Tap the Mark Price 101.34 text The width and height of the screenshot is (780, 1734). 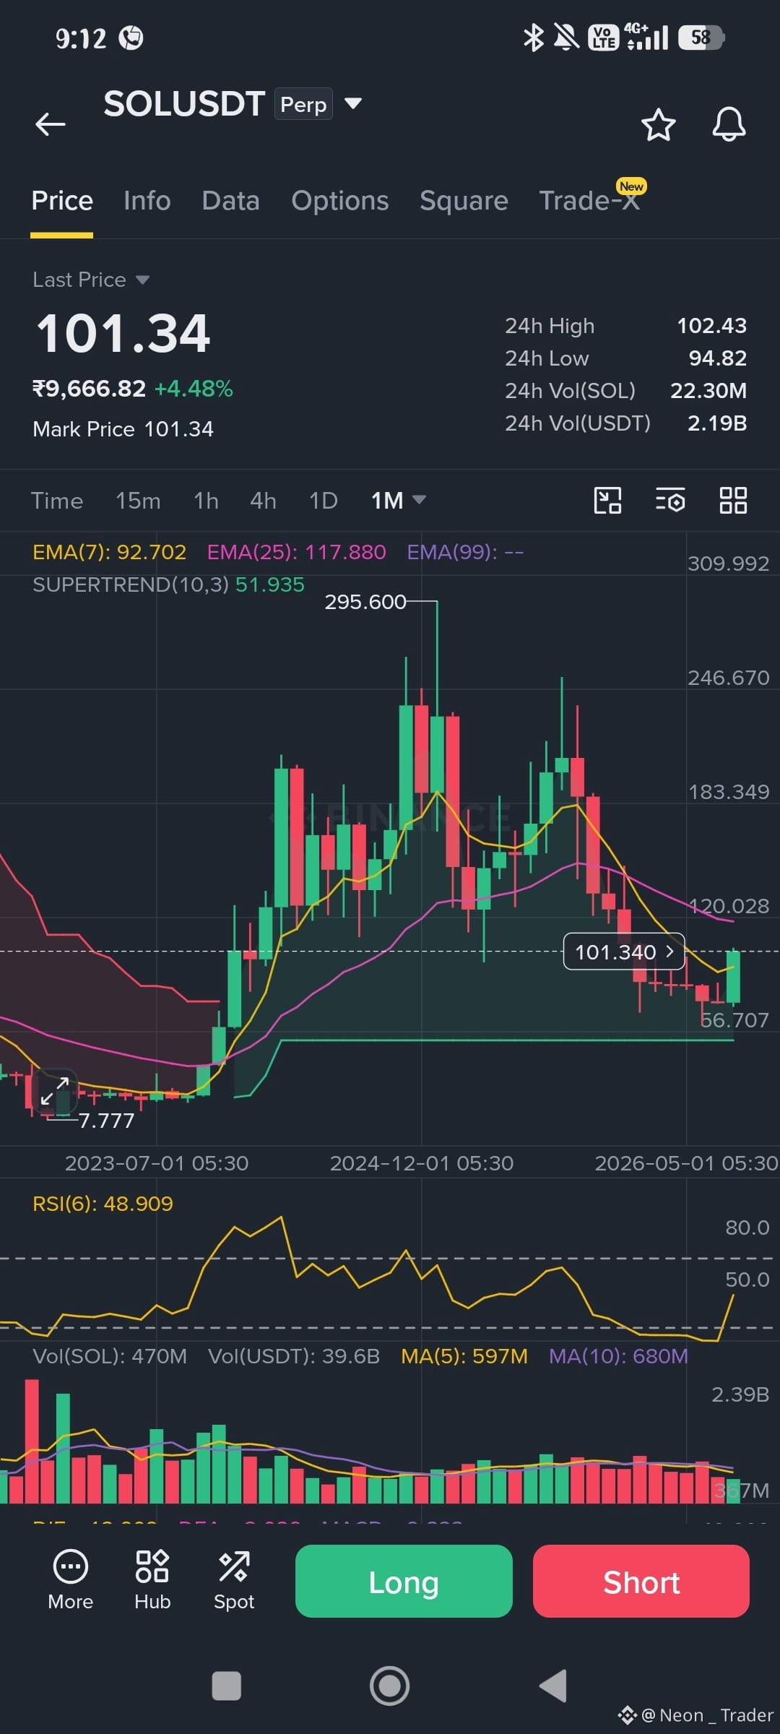(123, 429)
